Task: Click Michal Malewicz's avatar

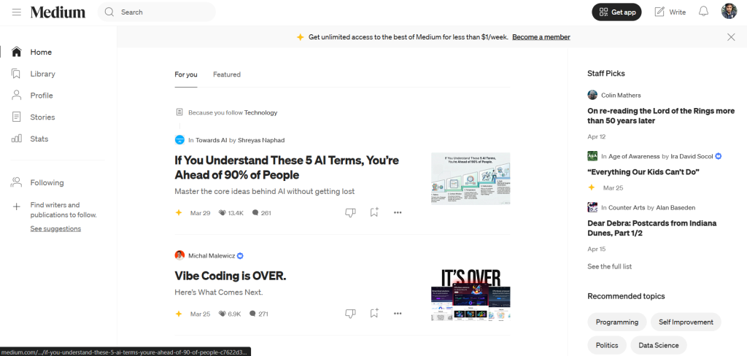Action: [x=179, y=255]
